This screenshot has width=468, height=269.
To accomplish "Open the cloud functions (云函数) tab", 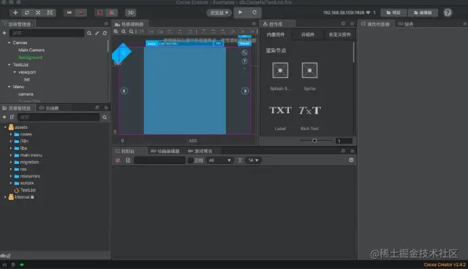I will [x=50, y=108].
